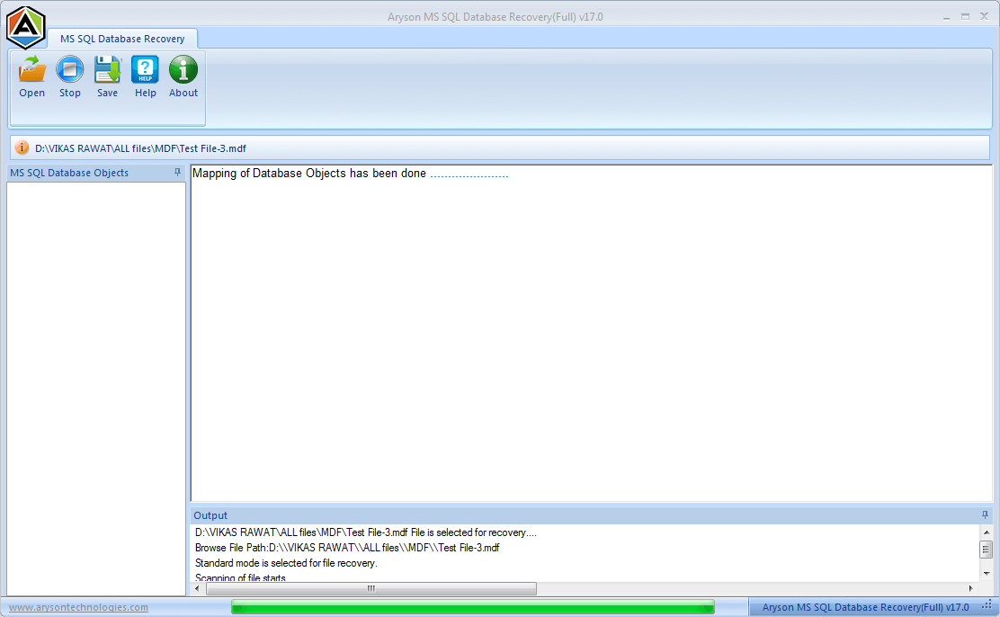
Task: Click the Output vertical scrollbar thumb
Action: pos(986,549)
